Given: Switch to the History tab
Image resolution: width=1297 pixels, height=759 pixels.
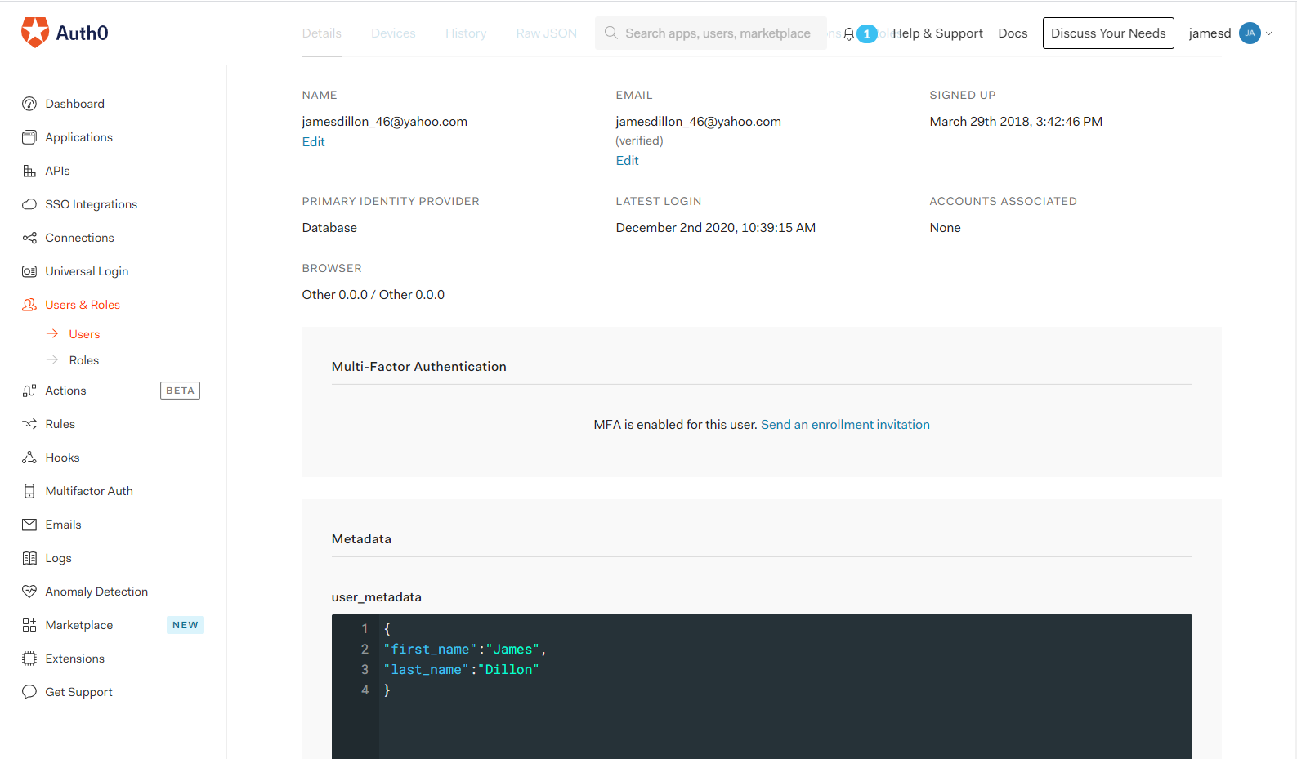Looking at the screenshot, I should [x=466, y=33].
